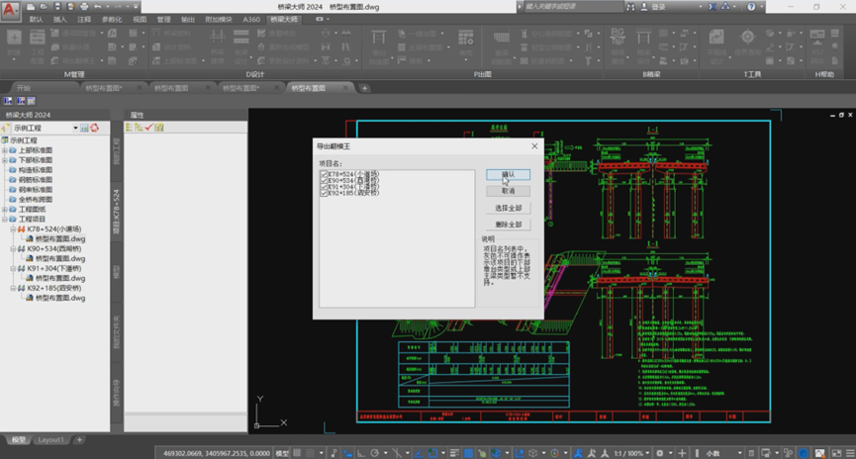856x459 pixels.
Task: Expand the 下部标准图 tree node
Action: tap(5, 160)
